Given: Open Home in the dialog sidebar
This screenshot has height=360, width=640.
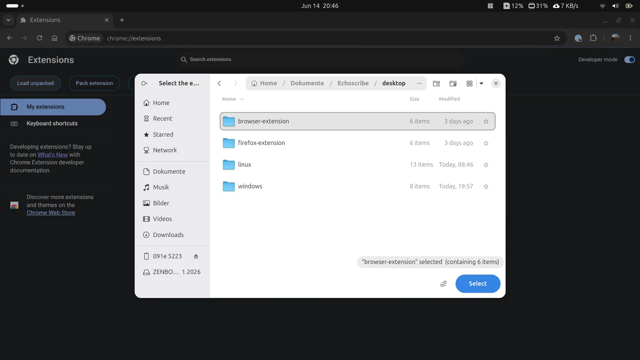Looking at the screenshot, I should 172,103.
